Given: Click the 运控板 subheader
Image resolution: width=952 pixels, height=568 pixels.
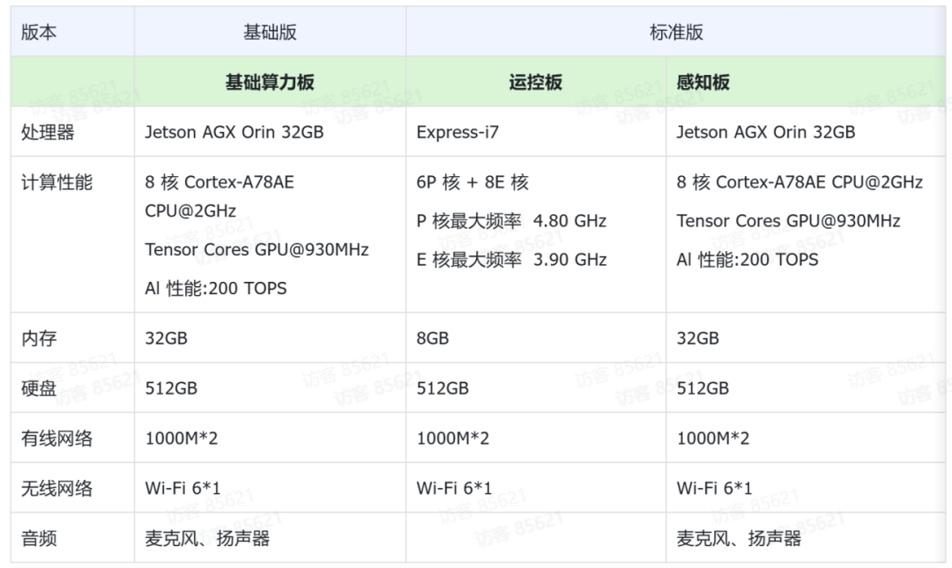Looking at the screenshot, I should (x=535, y=83).
